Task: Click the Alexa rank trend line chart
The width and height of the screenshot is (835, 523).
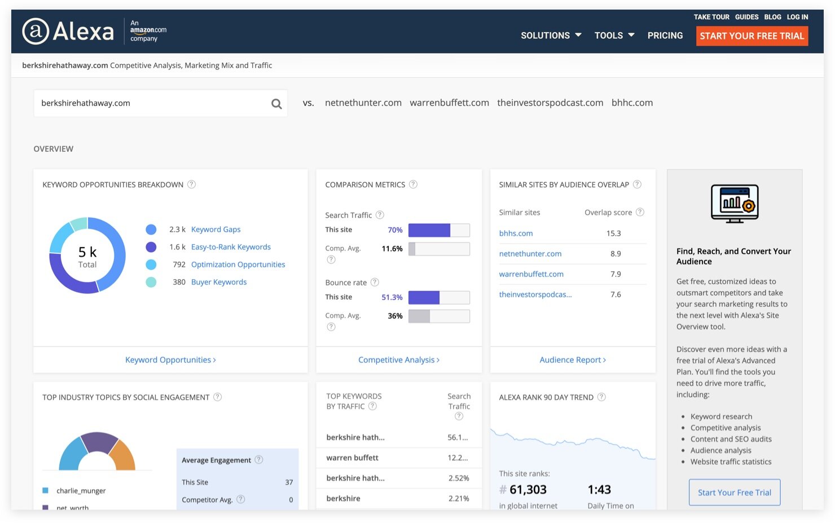Action: click(573, 445)
